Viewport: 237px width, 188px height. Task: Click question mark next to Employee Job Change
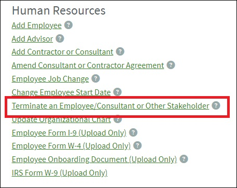click(x=95, y=78)
